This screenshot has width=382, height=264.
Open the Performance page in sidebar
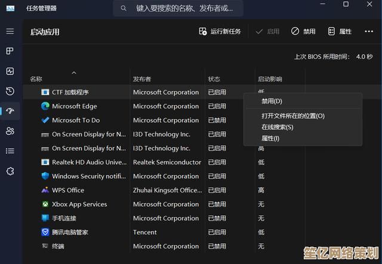(10, 72)
